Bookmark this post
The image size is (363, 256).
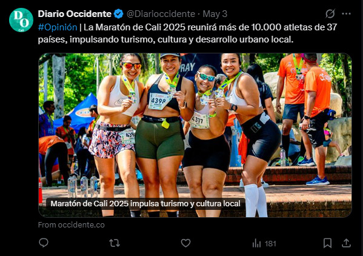click(327, 243)
